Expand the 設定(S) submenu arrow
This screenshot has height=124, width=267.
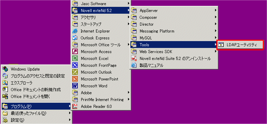pyautogui.click(x=70, y=120)
